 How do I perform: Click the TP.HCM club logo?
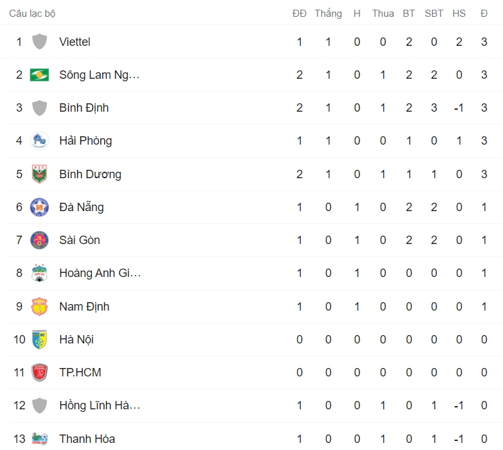[39, 373]
